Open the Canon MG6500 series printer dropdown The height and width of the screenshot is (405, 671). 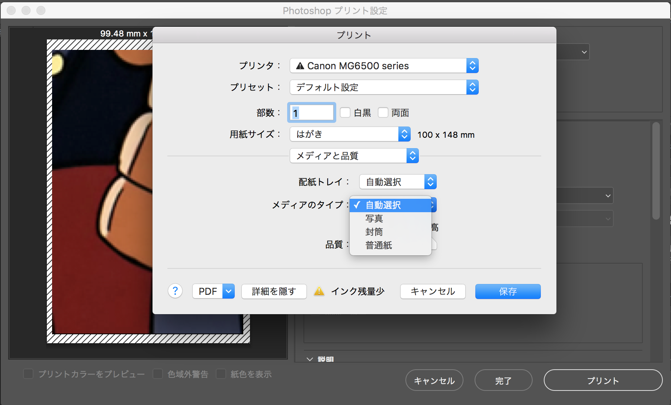(x=378, y=66)
